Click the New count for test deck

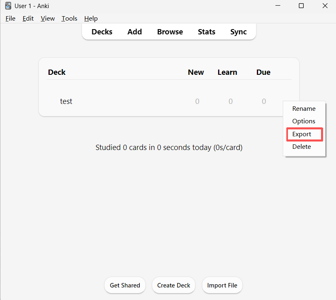pyautogui.click(x=197, y=101)
